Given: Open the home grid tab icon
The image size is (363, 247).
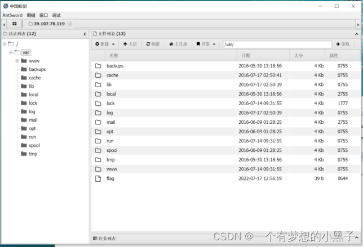Looking at the screenshot, I should tap(14, 24).
